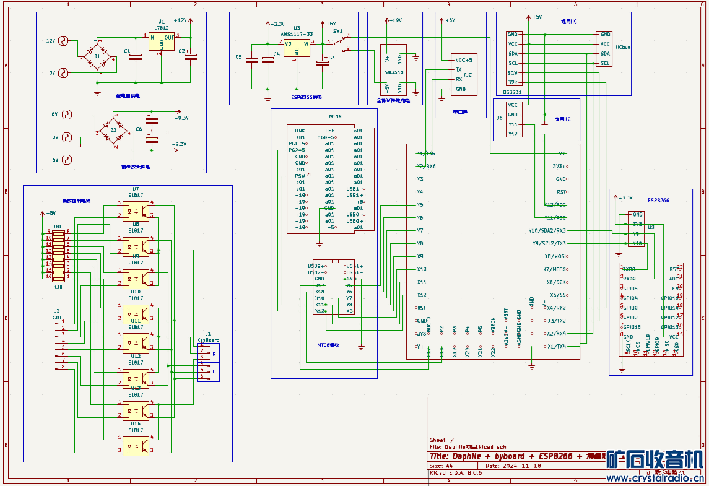Click the 'Date: 2024-11-18' field
This screenshot has width=709, height=486.
[x=513, y=466]
